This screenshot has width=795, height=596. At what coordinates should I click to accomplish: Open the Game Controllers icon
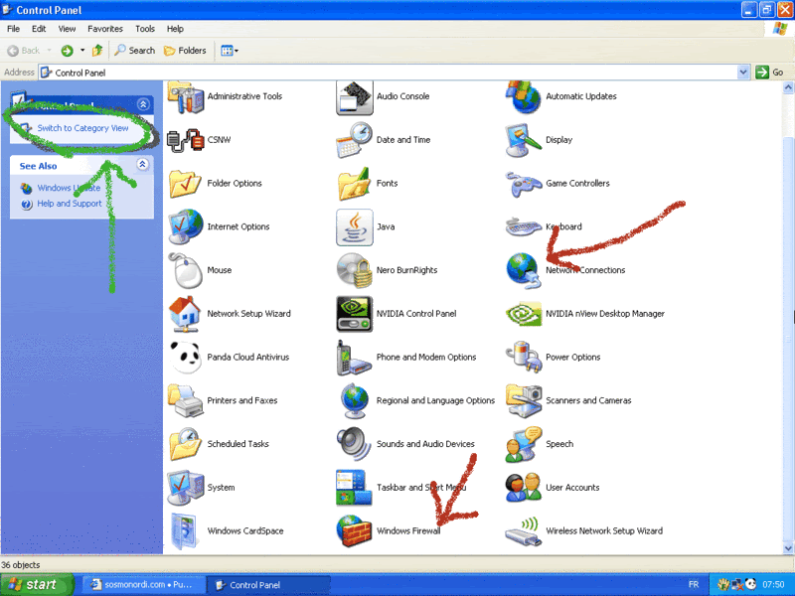click(x=524, y=184)
